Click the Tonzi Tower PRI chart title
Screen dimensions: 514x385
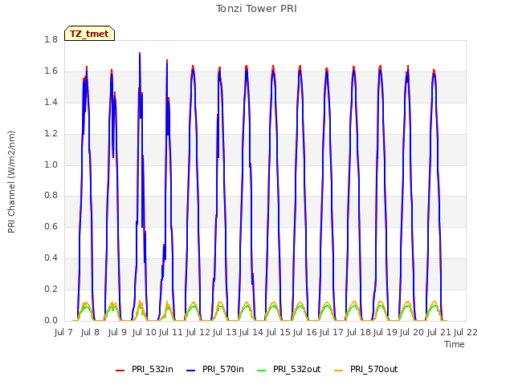click(x=256, y=9)
